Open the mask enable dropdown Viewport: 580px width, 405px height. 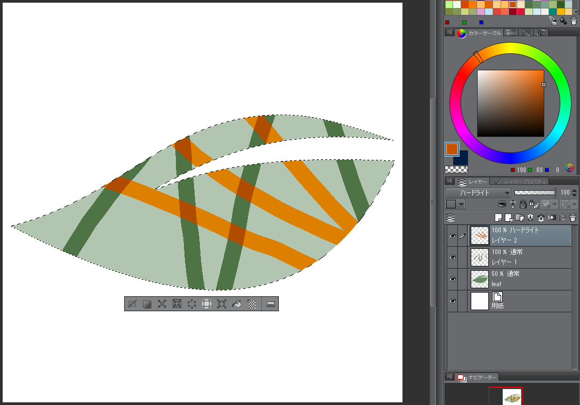549,204
